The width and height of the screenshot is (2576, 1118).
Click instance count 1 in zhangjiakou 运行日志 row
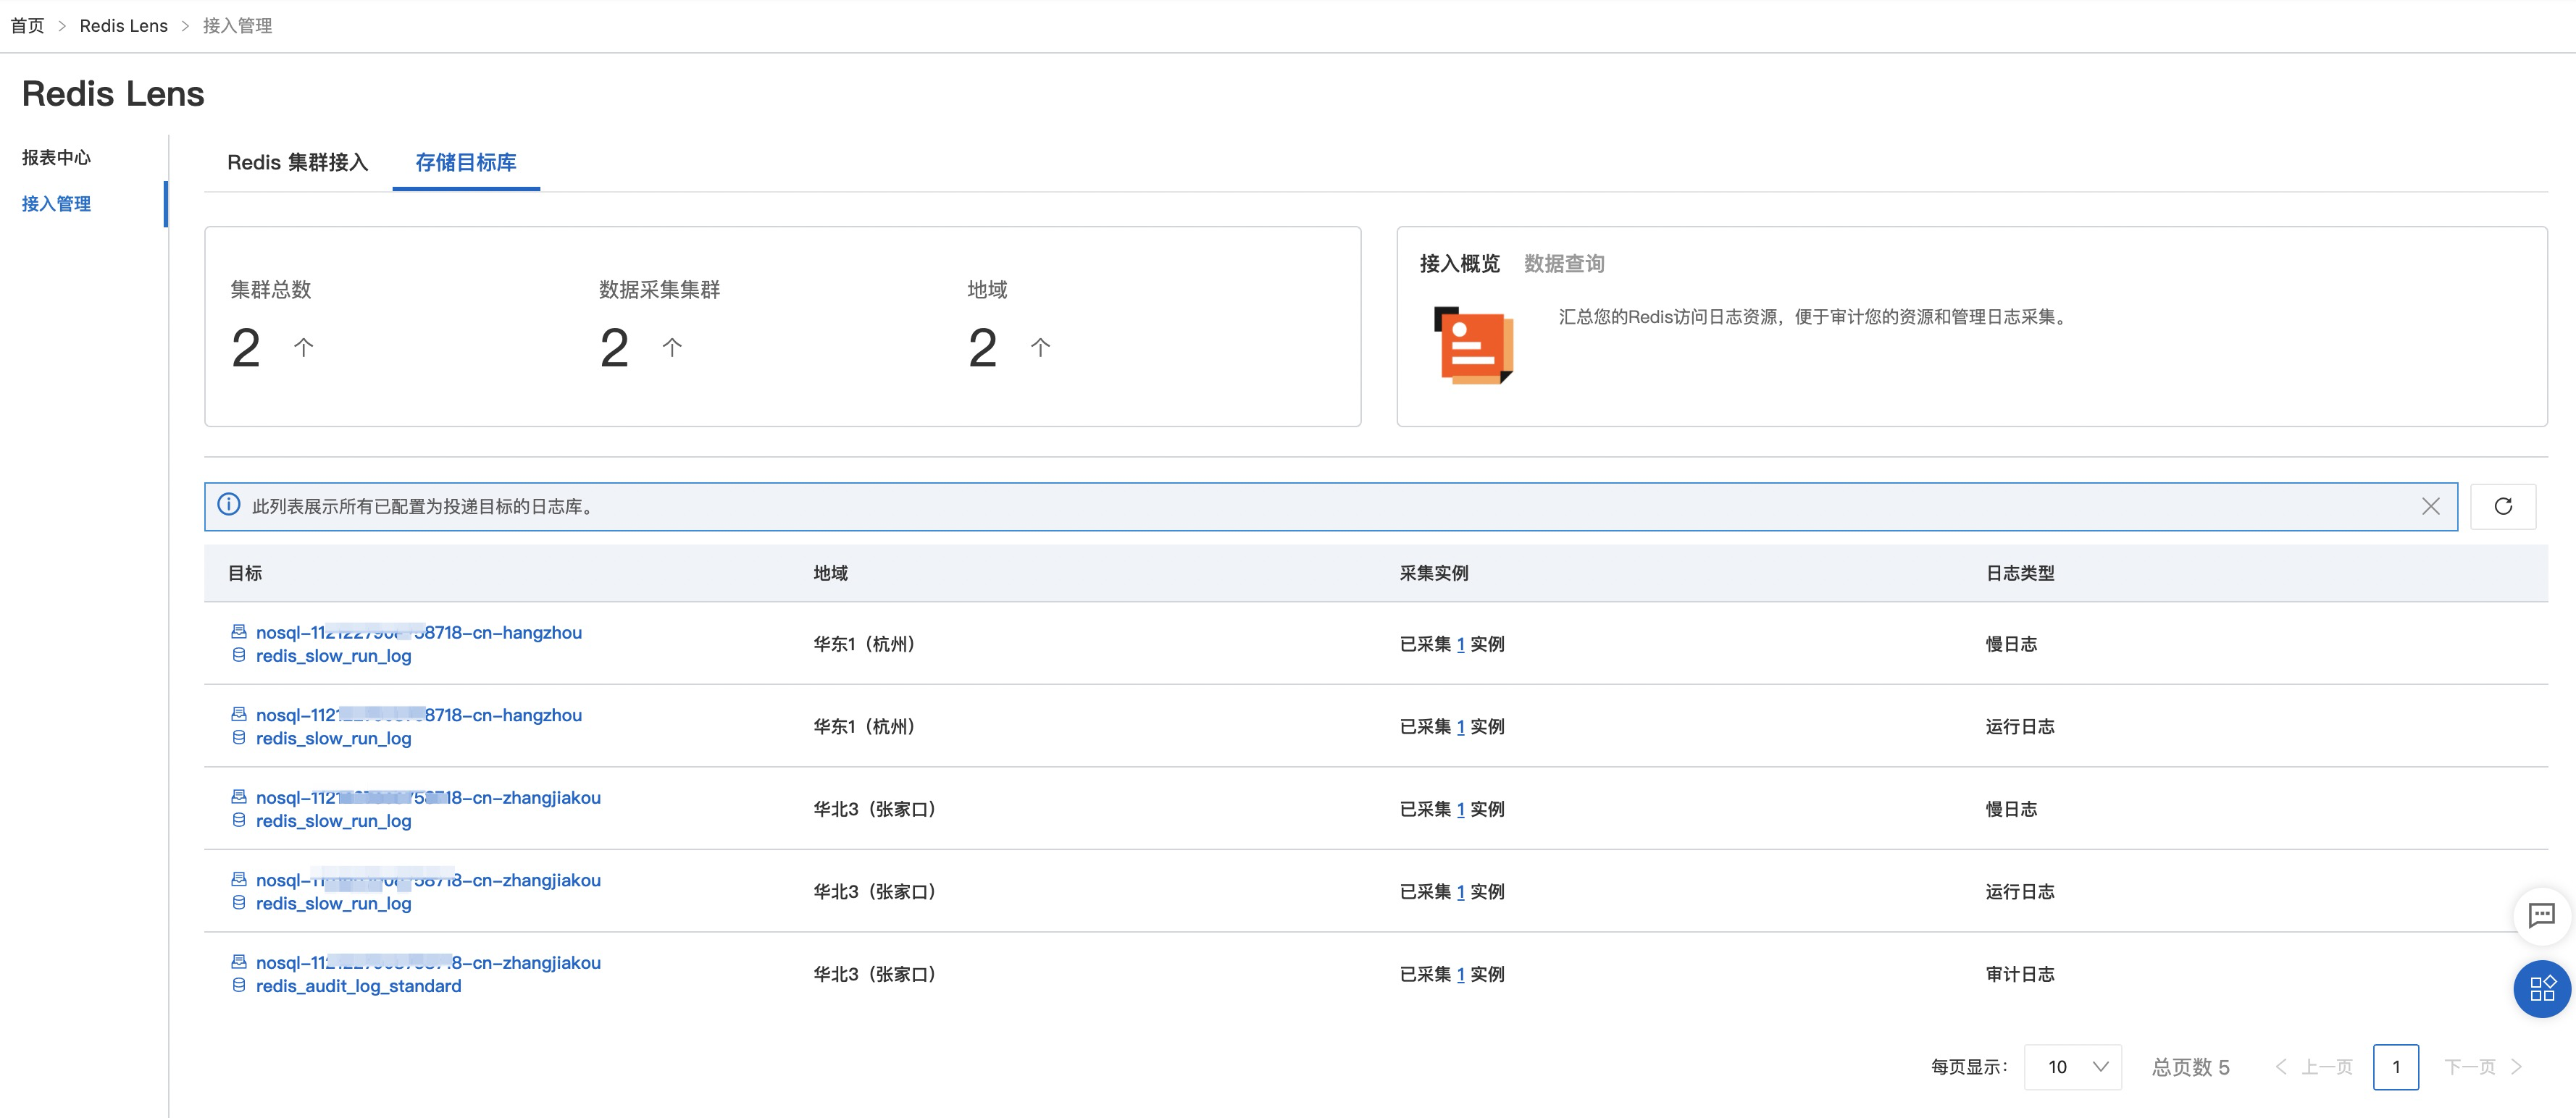pyautogui.click(x=1461, y=892)
